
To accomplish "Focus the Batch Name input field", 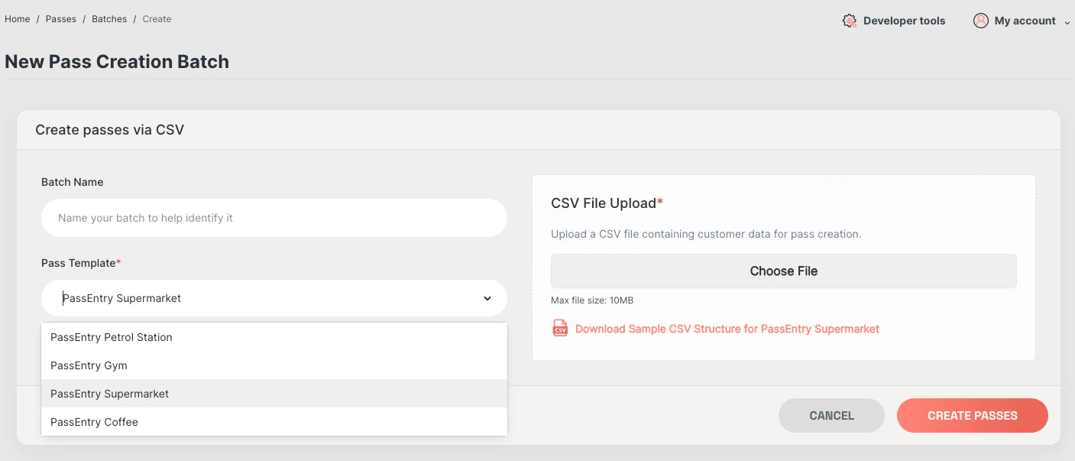I will pyautogui.click(x=274, y=218).
